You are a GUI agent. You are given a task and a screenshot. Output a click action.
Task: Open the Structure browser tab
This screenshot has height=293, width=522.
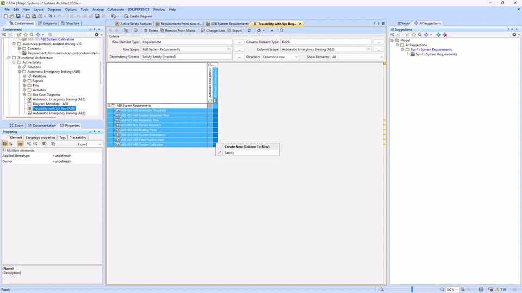[x=70, y=23]
